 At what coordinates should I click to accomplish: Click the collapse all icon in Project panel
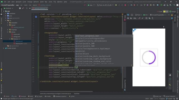23,8
